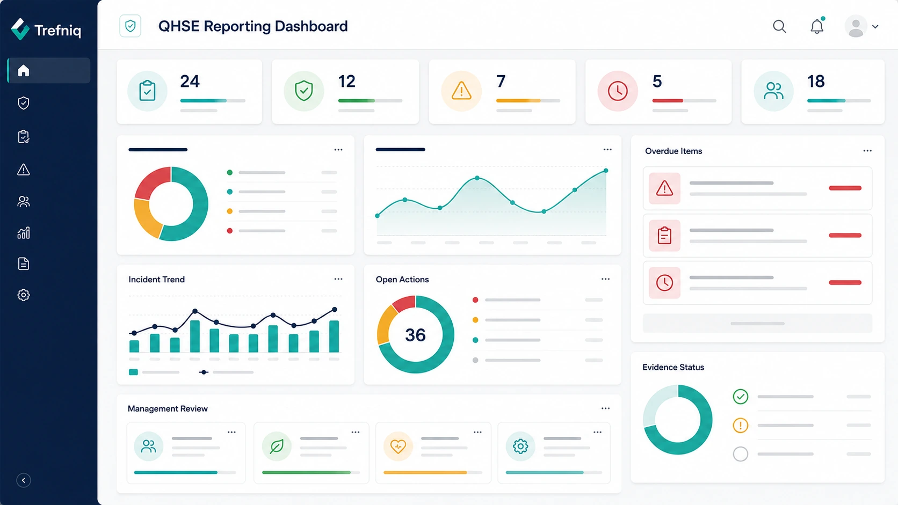Open the bar chart analytics sidebar icon

click(x=24, y=233)
